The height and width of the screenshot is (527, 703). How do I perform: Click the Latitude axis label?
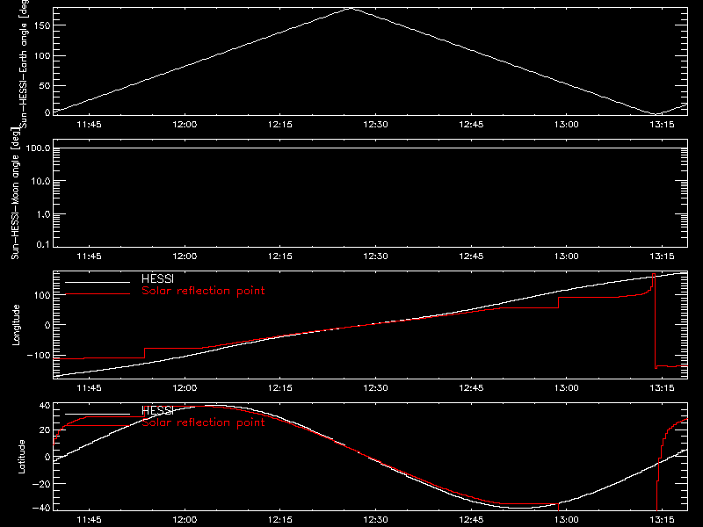coord(21,457)
